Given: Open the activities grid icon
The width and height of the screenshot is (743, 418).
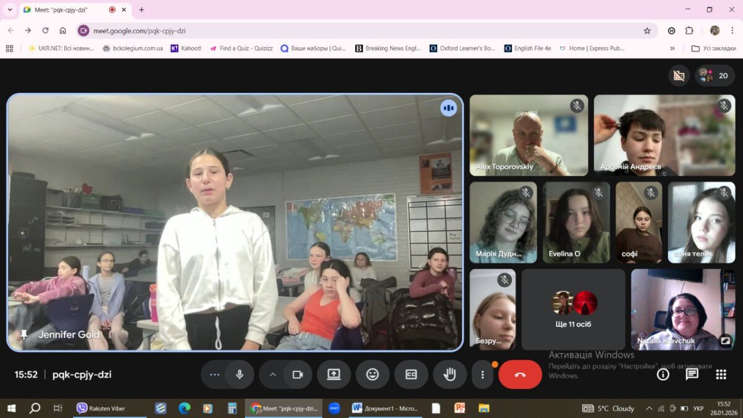Looking at the screenshot, I should click(x=721, y=375).
